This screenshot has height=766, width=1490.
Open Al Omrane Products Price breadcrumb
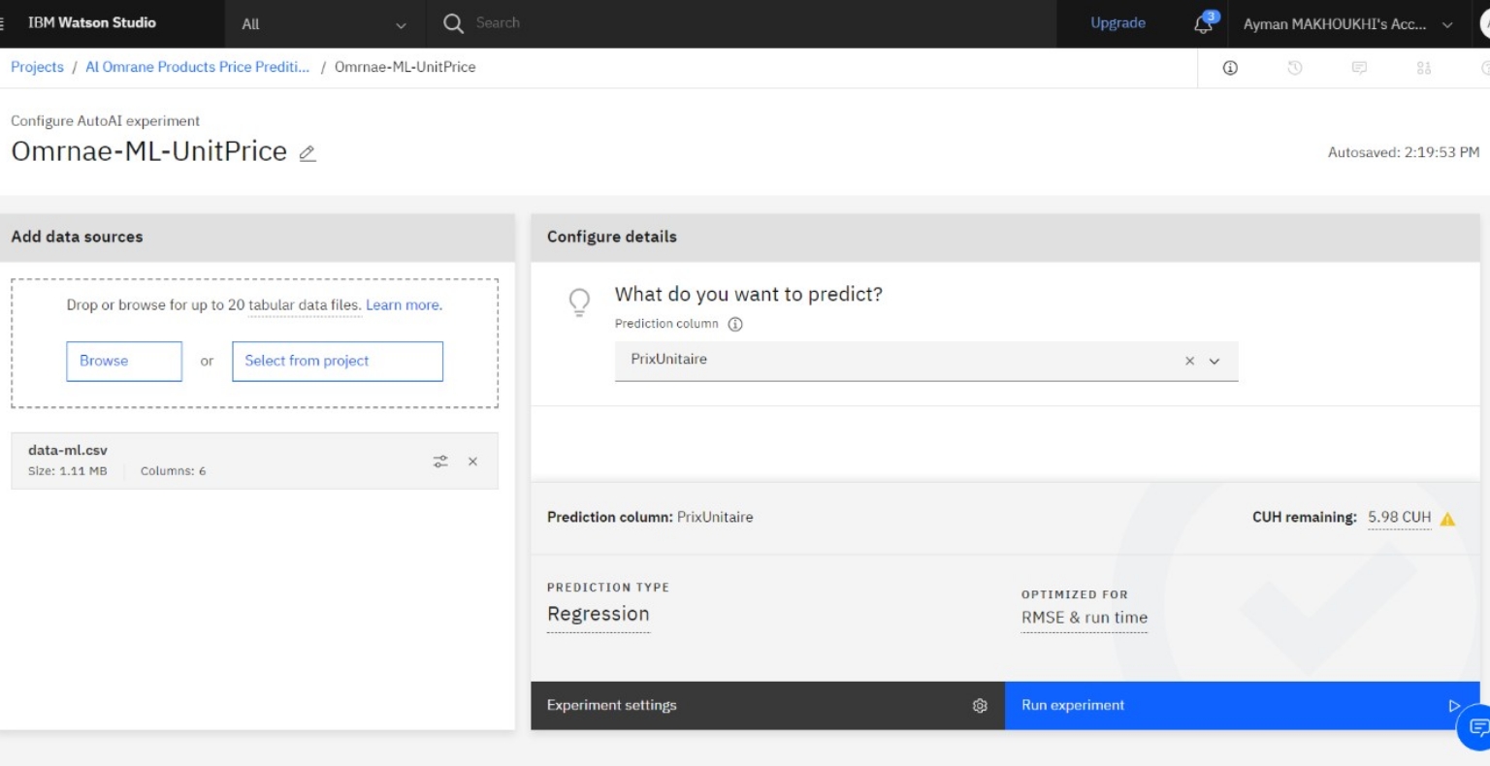197,67
